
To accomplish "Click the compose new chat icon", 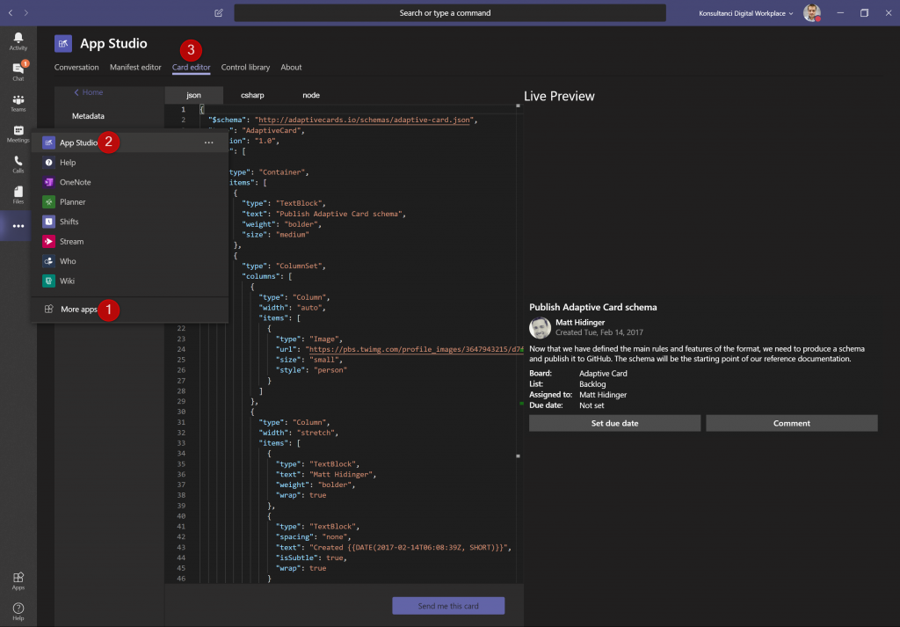I will (218, 13).
